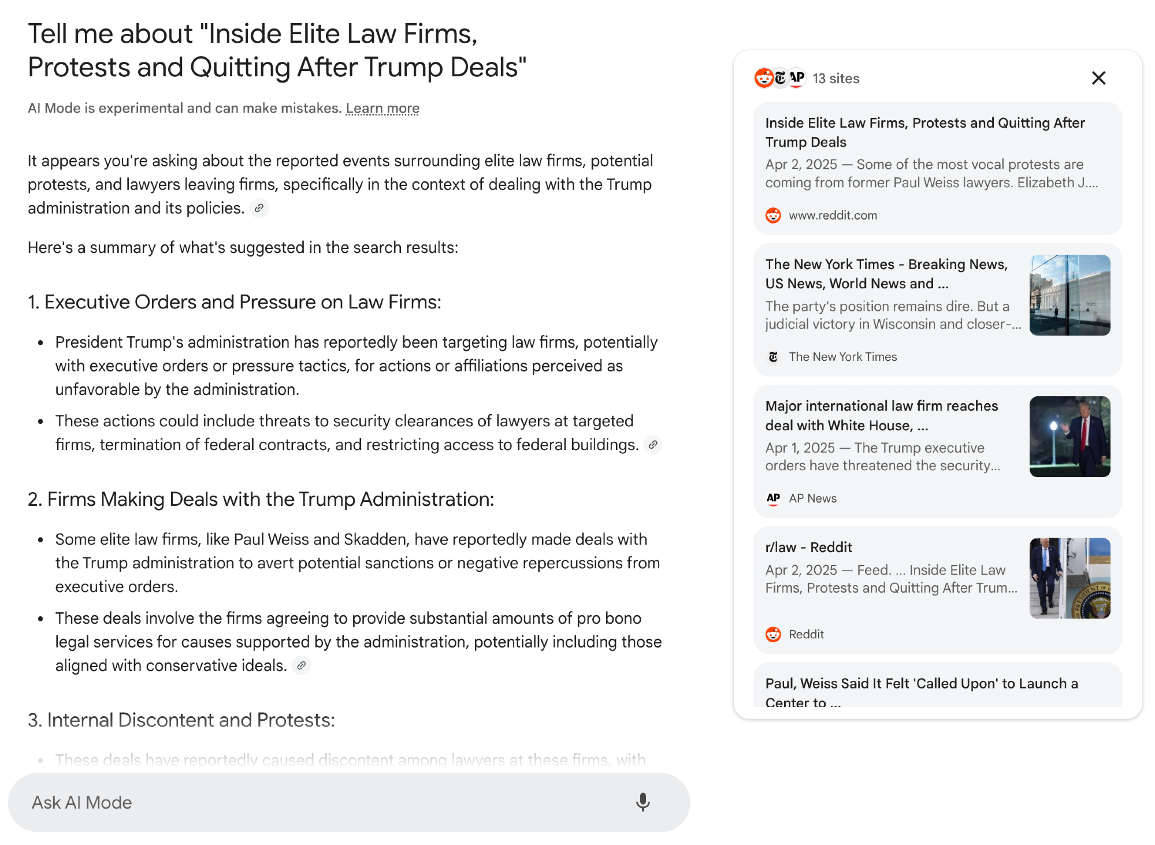Click the New York Times favicon icon

773,357
